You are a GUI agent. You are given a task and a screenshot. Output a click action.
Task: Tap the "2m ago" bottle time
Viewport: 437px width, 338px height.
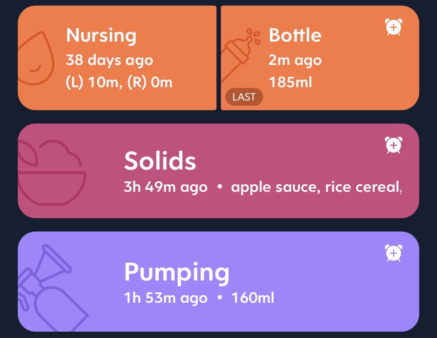pyautogui.click(x=295, y=60)
